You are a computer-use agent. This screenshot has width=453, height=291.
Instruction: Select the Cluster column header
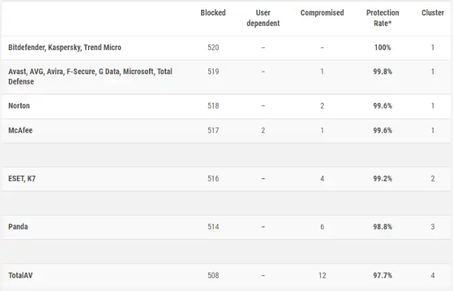click(x=432, y=13)
